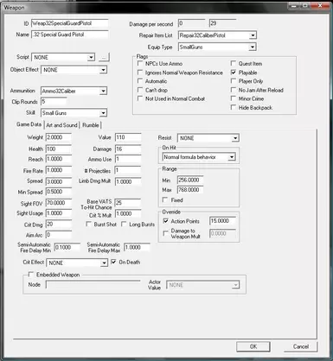
Task: Uncheck Action Points override
Action: click(x=166, y=221)
